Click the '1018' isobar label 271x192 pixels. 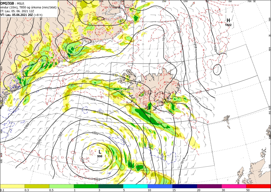[195, 45]
